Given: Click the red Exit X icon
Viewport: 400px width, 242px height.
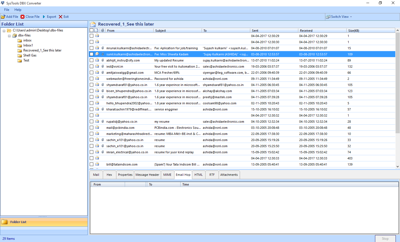Looking at the screenshot, I should tap(61, 17).
